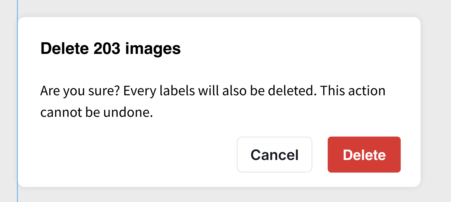This screenshot has width=451, height=202.
Task: Click the gray area outside the dialog
Action: (436, 100)
